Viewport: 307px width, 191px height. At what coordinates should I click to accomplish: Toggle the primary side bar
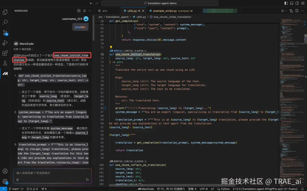(286, 3)
